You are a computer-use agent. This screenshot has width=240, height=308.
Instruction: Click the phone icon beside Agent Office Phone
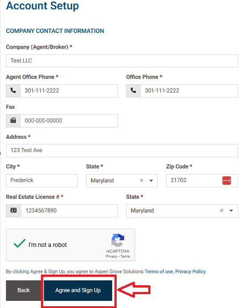point(13,91)
